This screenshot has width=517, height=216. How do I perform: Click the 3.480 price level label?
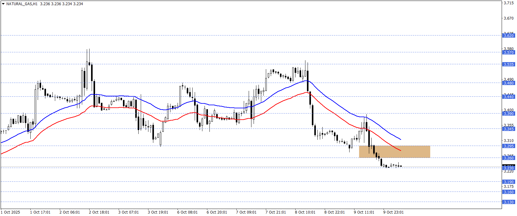coord(508,83)
